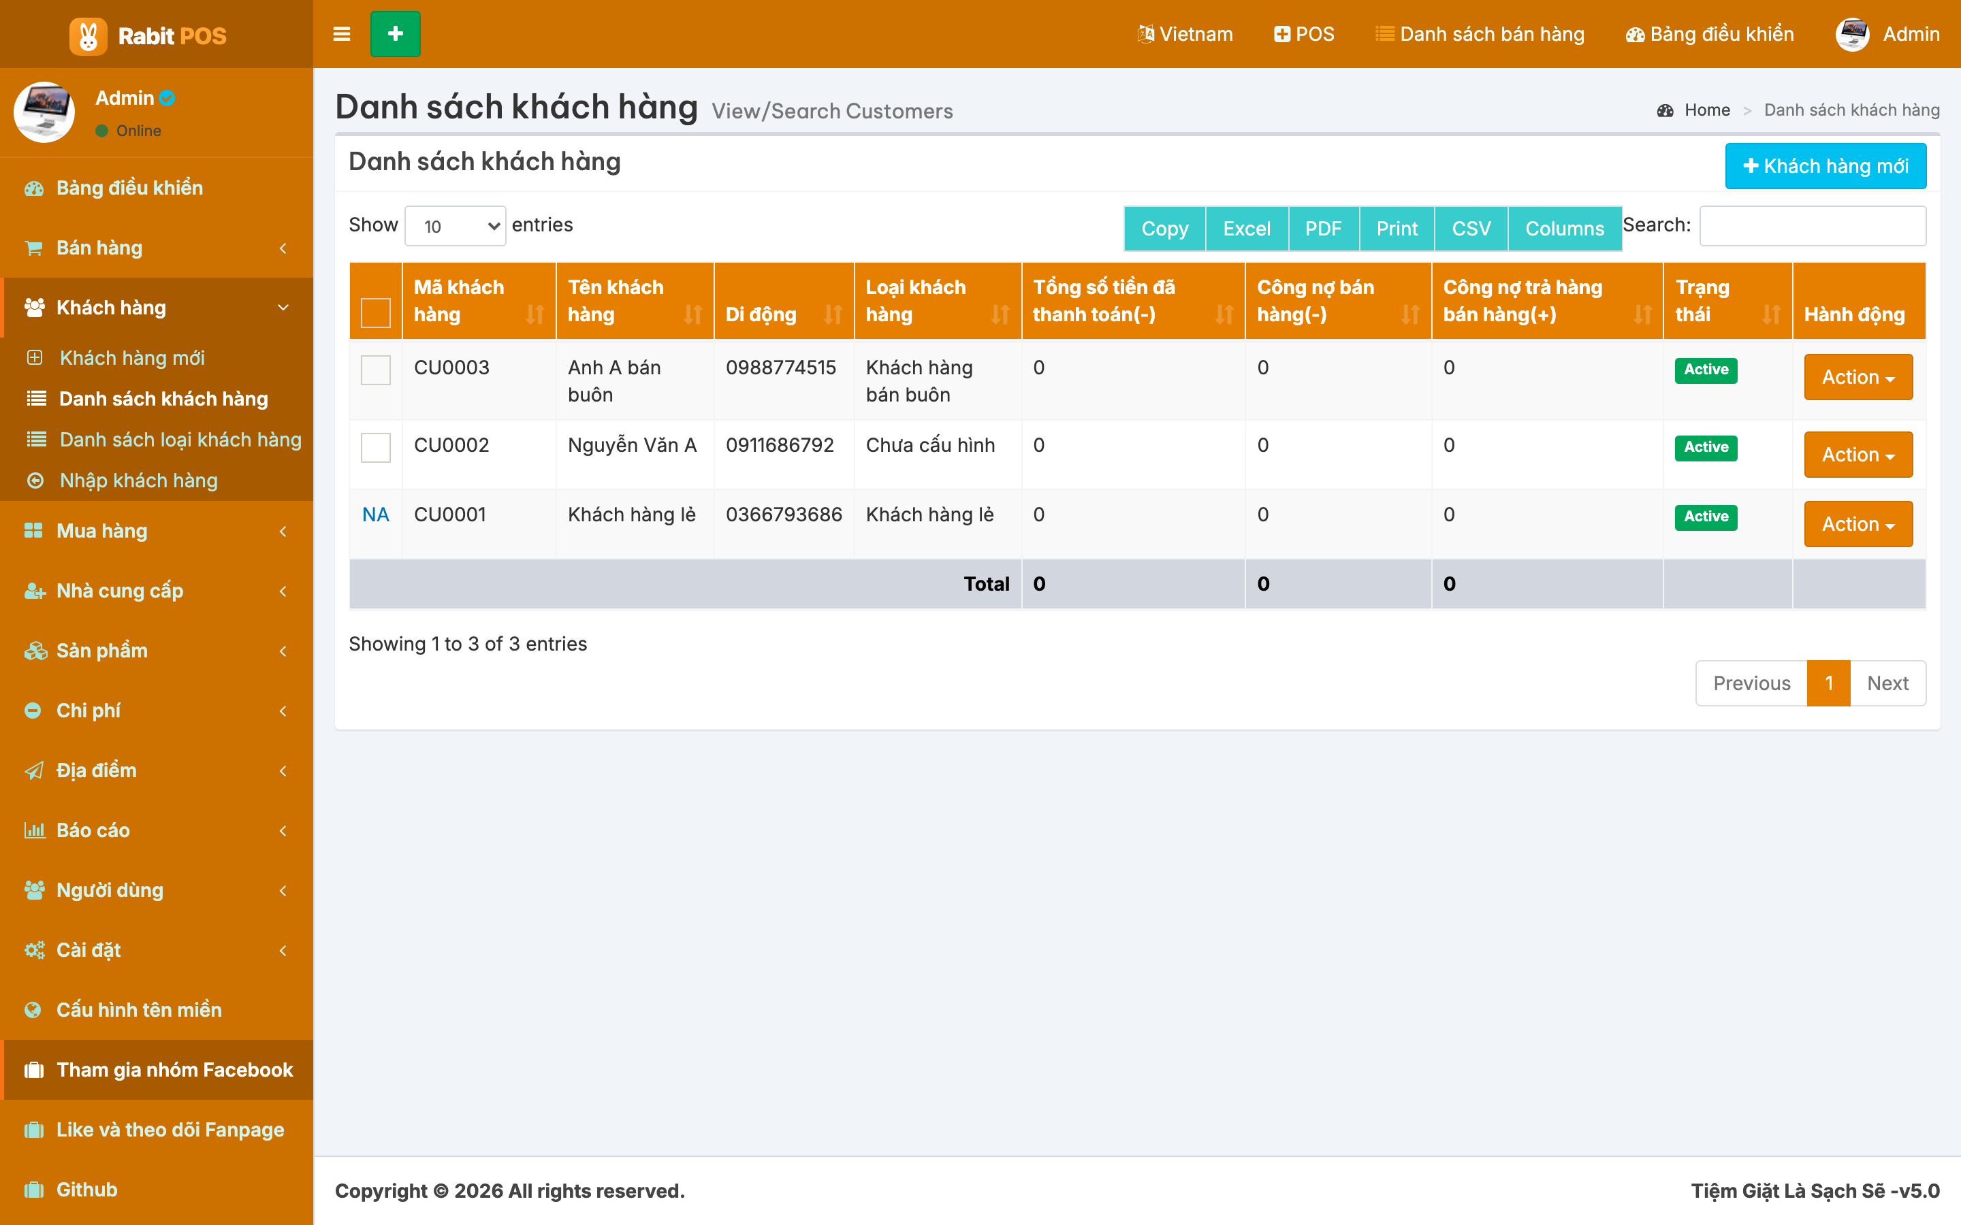Click the Admin avatar in top bar
Image resolution: width=1961 pixels, height=1225 pixels.
[1853, 34]
